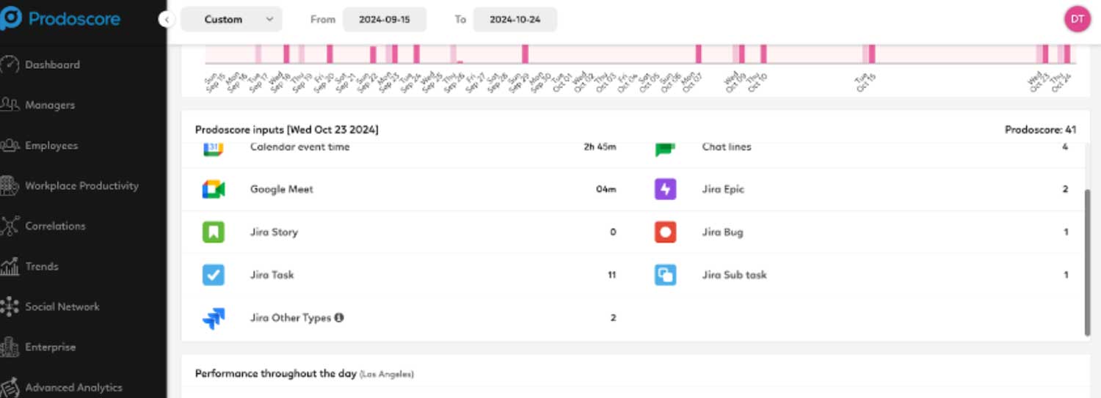This screenshot has width=1101, height=398.
Task: Click the Social Network nodes icon
Action: pos(10,306)
